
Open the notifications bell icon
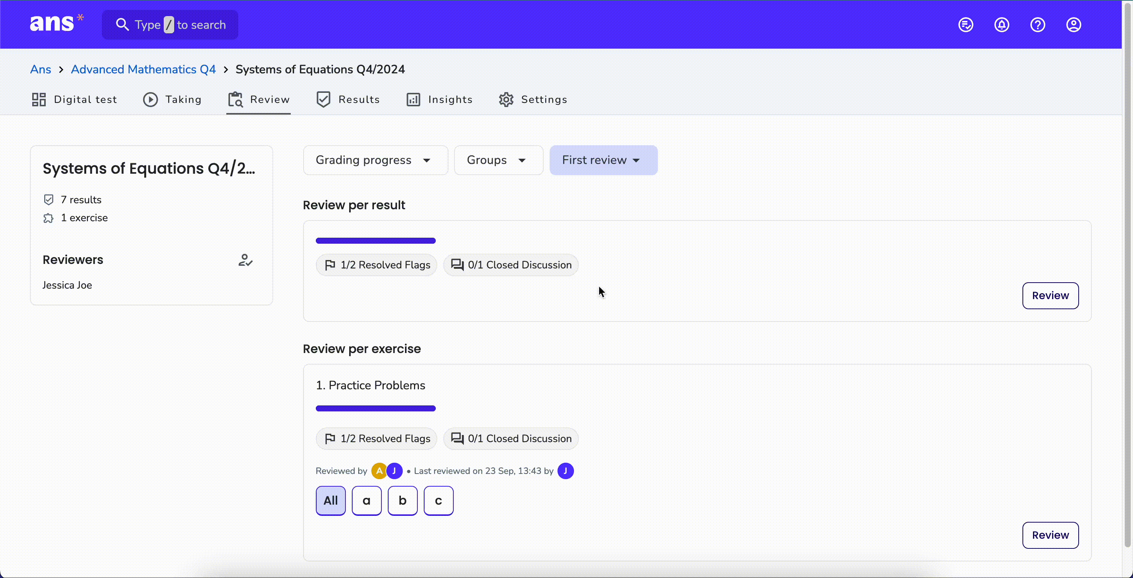[1002, 25]
